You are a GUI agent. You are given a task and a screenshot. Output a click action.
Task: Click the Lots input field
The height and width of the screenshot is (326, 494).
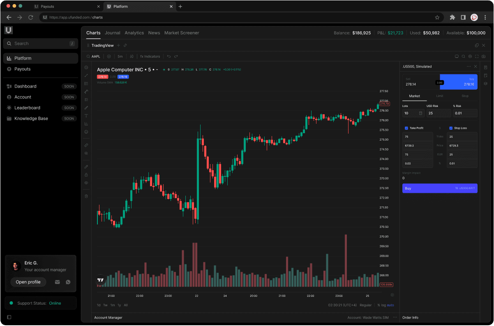[413, 113]
